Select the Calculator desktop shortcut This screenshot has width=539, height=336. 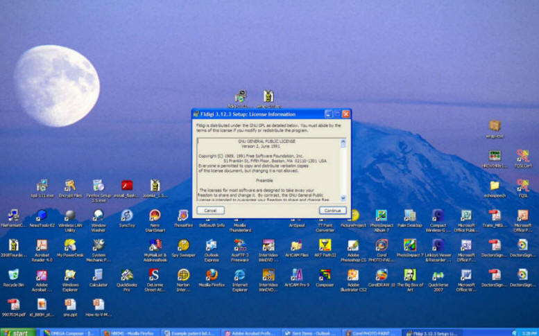click(x=99, y=278)
